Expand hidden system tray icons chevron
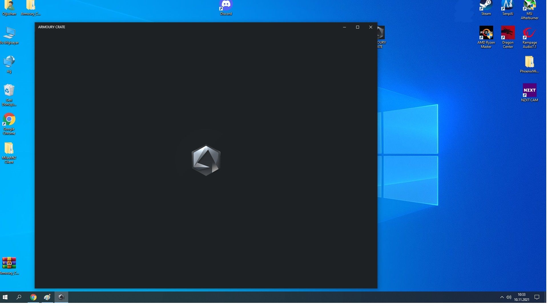 coord(502,297)
